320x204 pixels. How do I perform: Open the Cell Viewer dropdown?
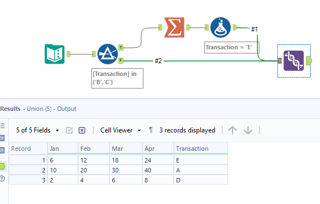pyautogui.click(x=120, y=130)
